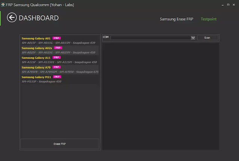The height and width of the screenshot is (161, 239).
Task: Select Samsung Galaxy A70 entry
Action: click(60, 69)
